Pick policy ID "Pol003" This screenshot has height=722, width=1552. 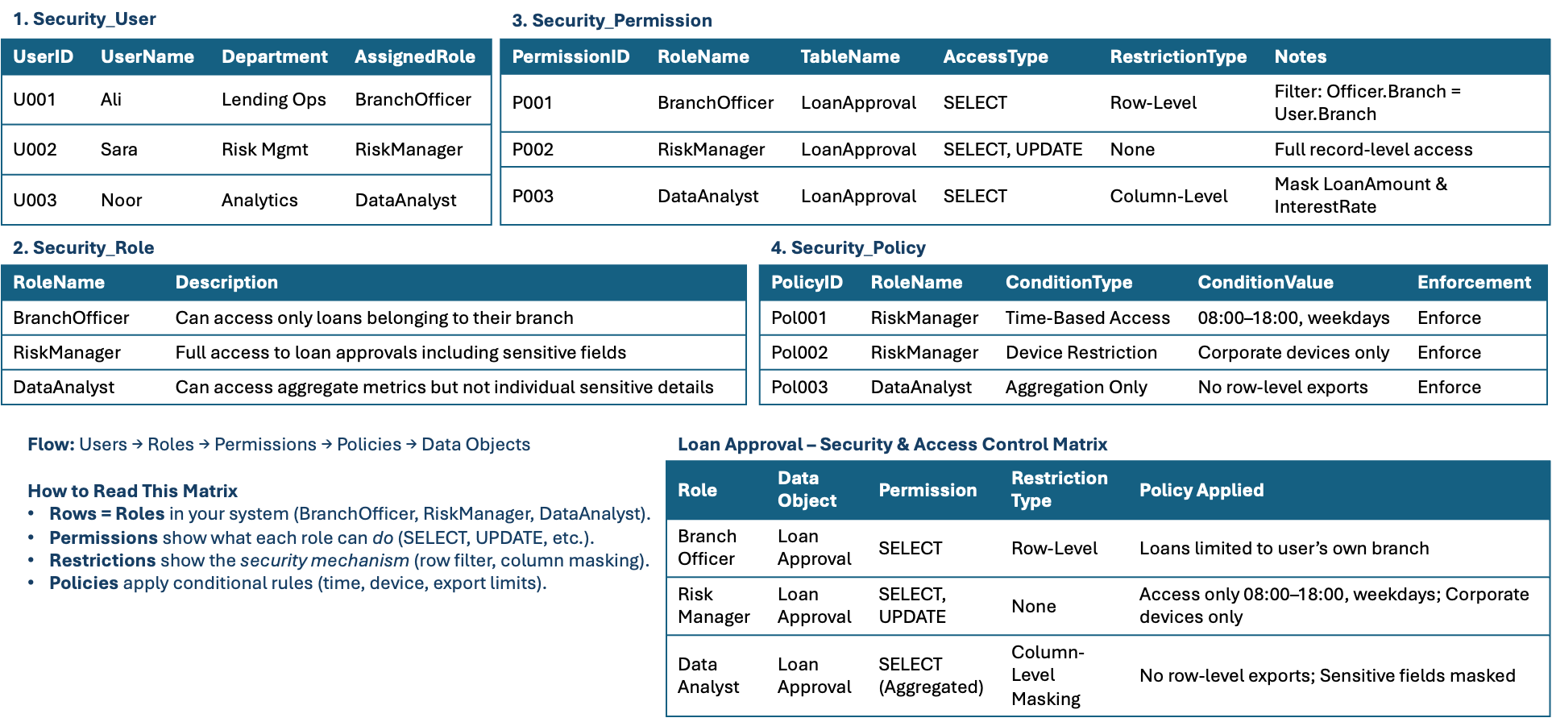pos(799,387)
